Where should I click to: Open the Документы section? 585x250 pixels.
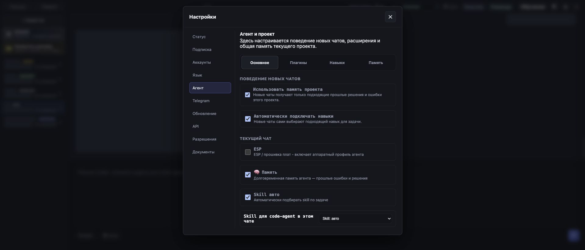pos(210,152)
